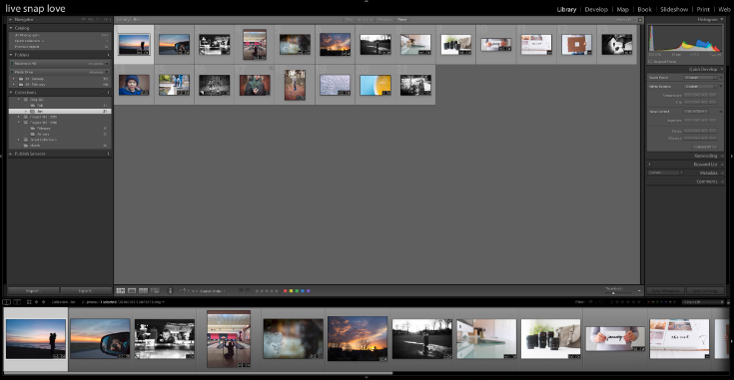Open the Filters Off dropdown in filmstrip

[702, 302]
